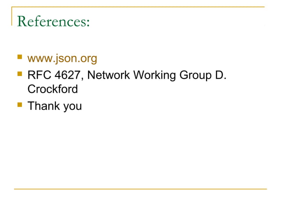
Task: Click the initial D. ending the line
Action: click(221, 75)
